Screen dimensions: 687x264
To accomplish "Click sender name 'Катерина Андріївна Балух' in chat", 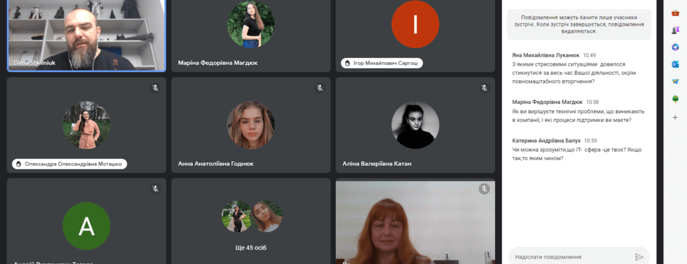I will [x=546, y=141].
